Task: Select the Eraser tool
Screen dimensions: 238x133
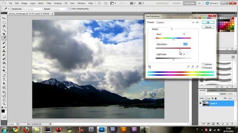Action: click(x=4, y=59)
